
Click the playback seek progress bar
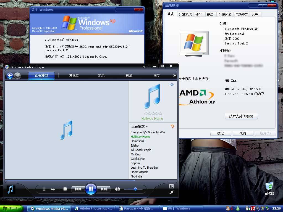click(x=91, y=181)
